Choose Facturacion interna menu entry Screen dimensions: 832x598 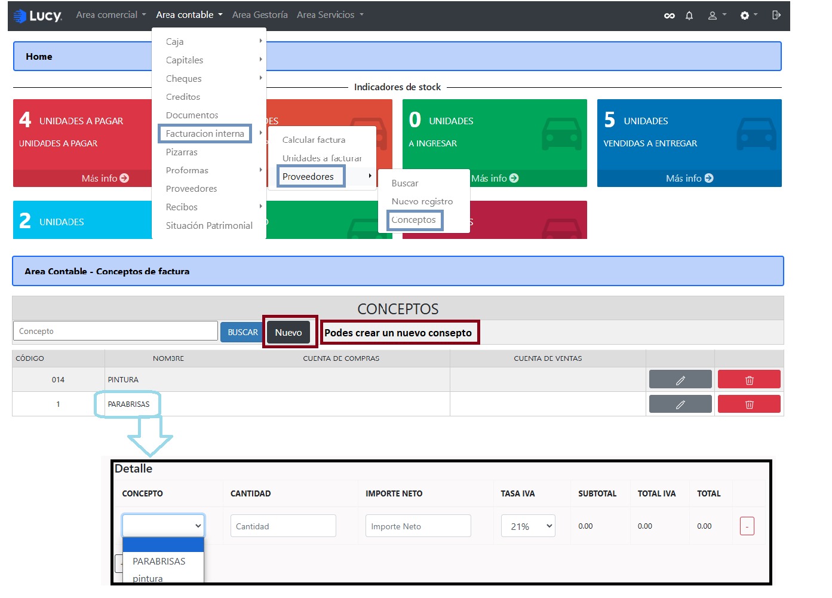(205, 134)
